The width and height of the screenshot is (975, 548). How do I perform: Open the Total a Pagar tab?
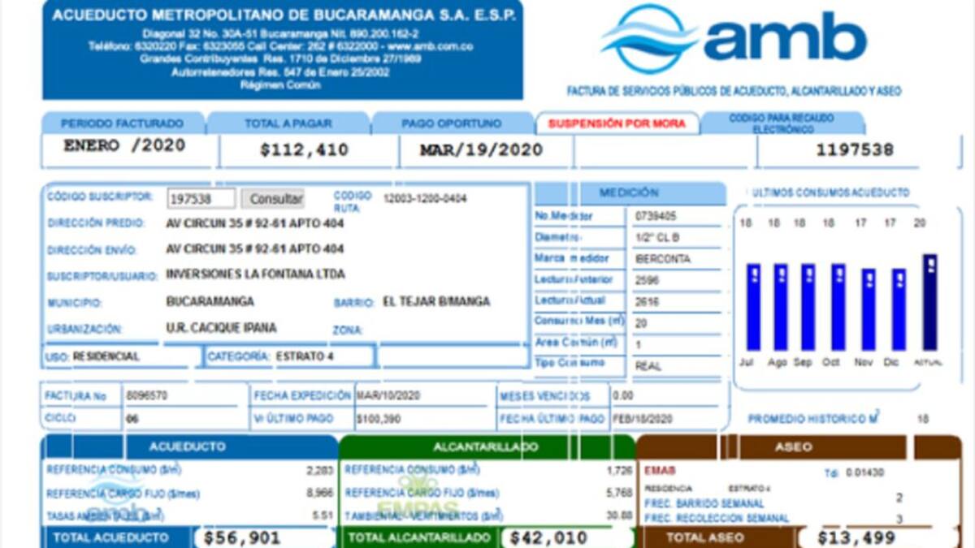click(288, 123)
